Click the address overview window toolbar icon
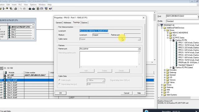The height and width of the screenshot is (112, 199). pos(42,9)
